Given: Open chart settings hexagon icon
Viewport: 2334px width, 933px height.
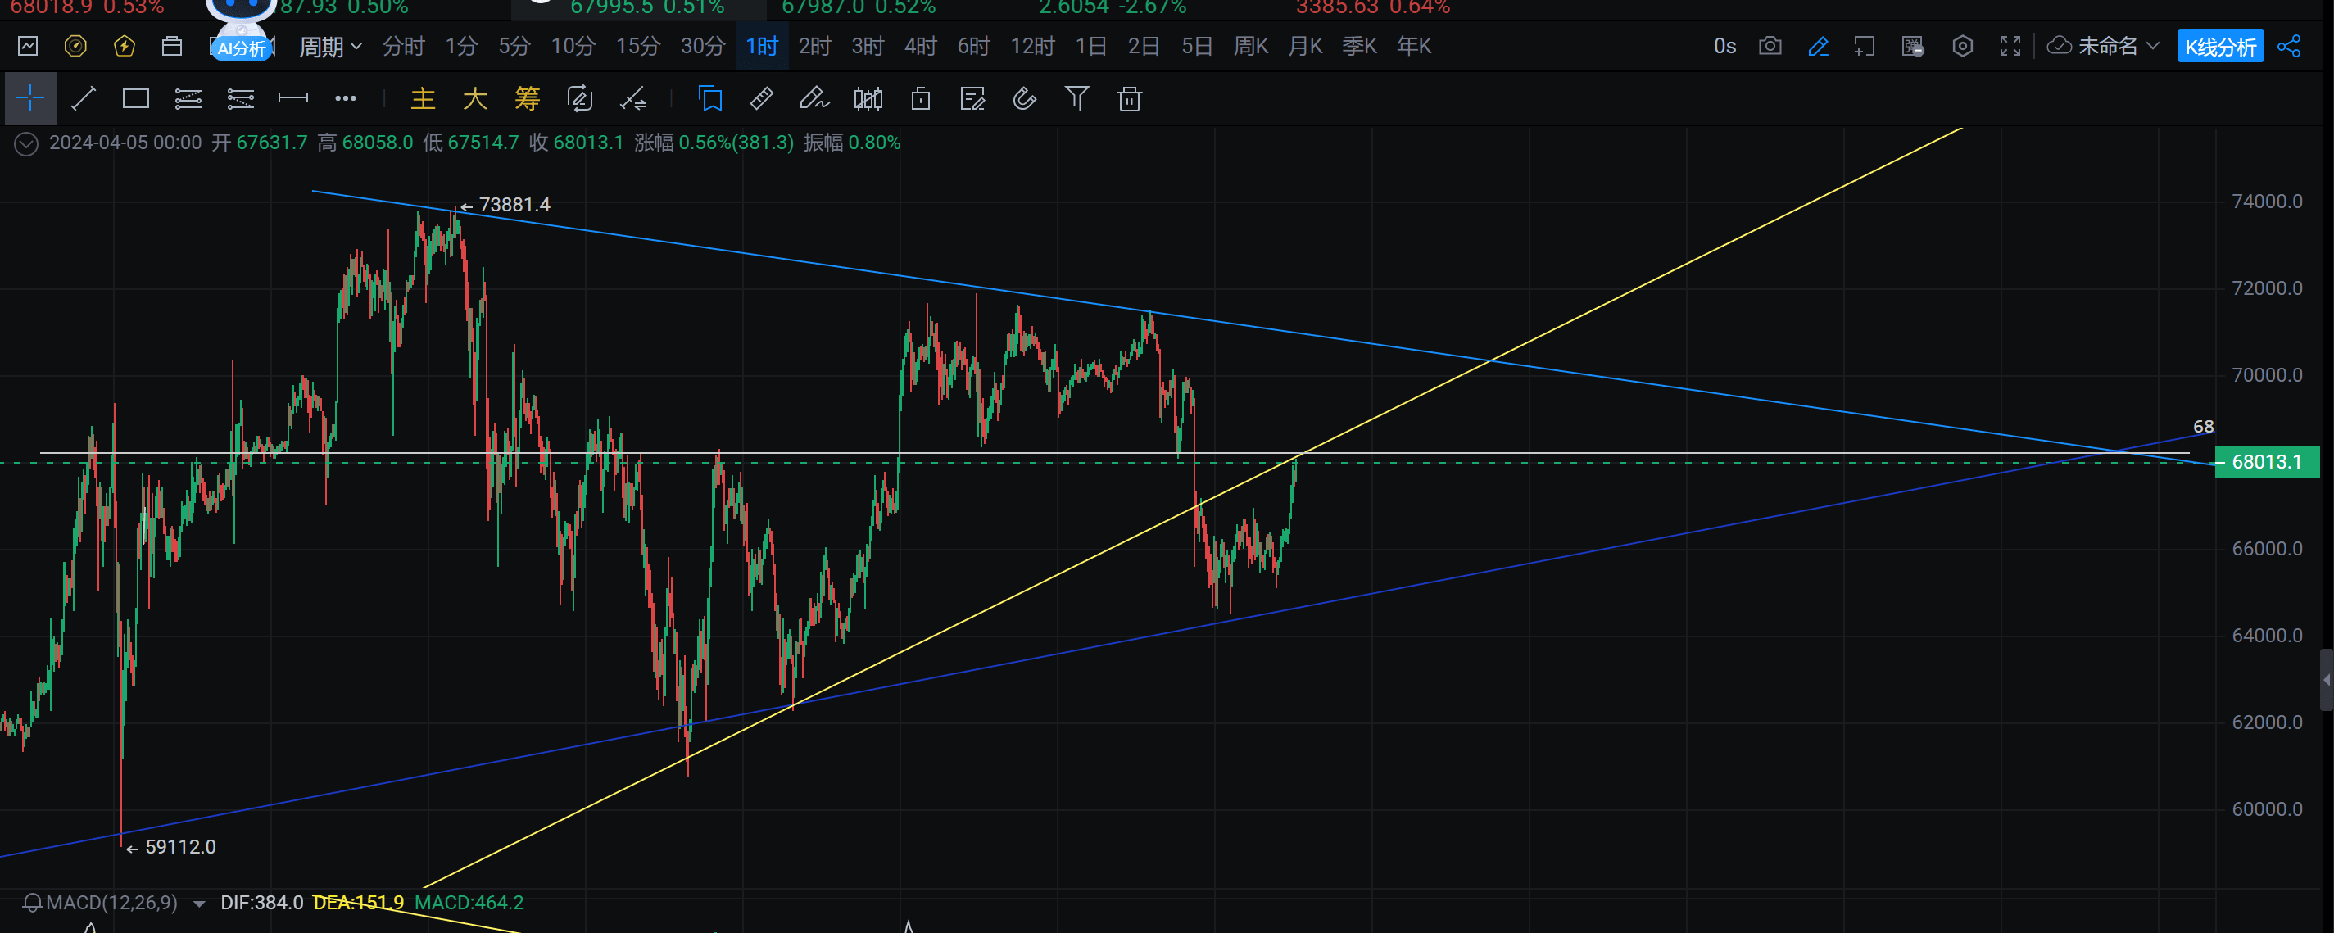Looking at the screenshot, I should tap(1961, 45).
